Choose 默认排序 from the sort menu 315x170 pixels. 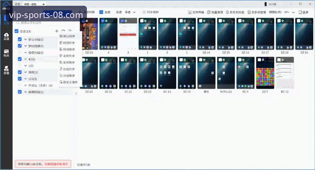[70, 36]
